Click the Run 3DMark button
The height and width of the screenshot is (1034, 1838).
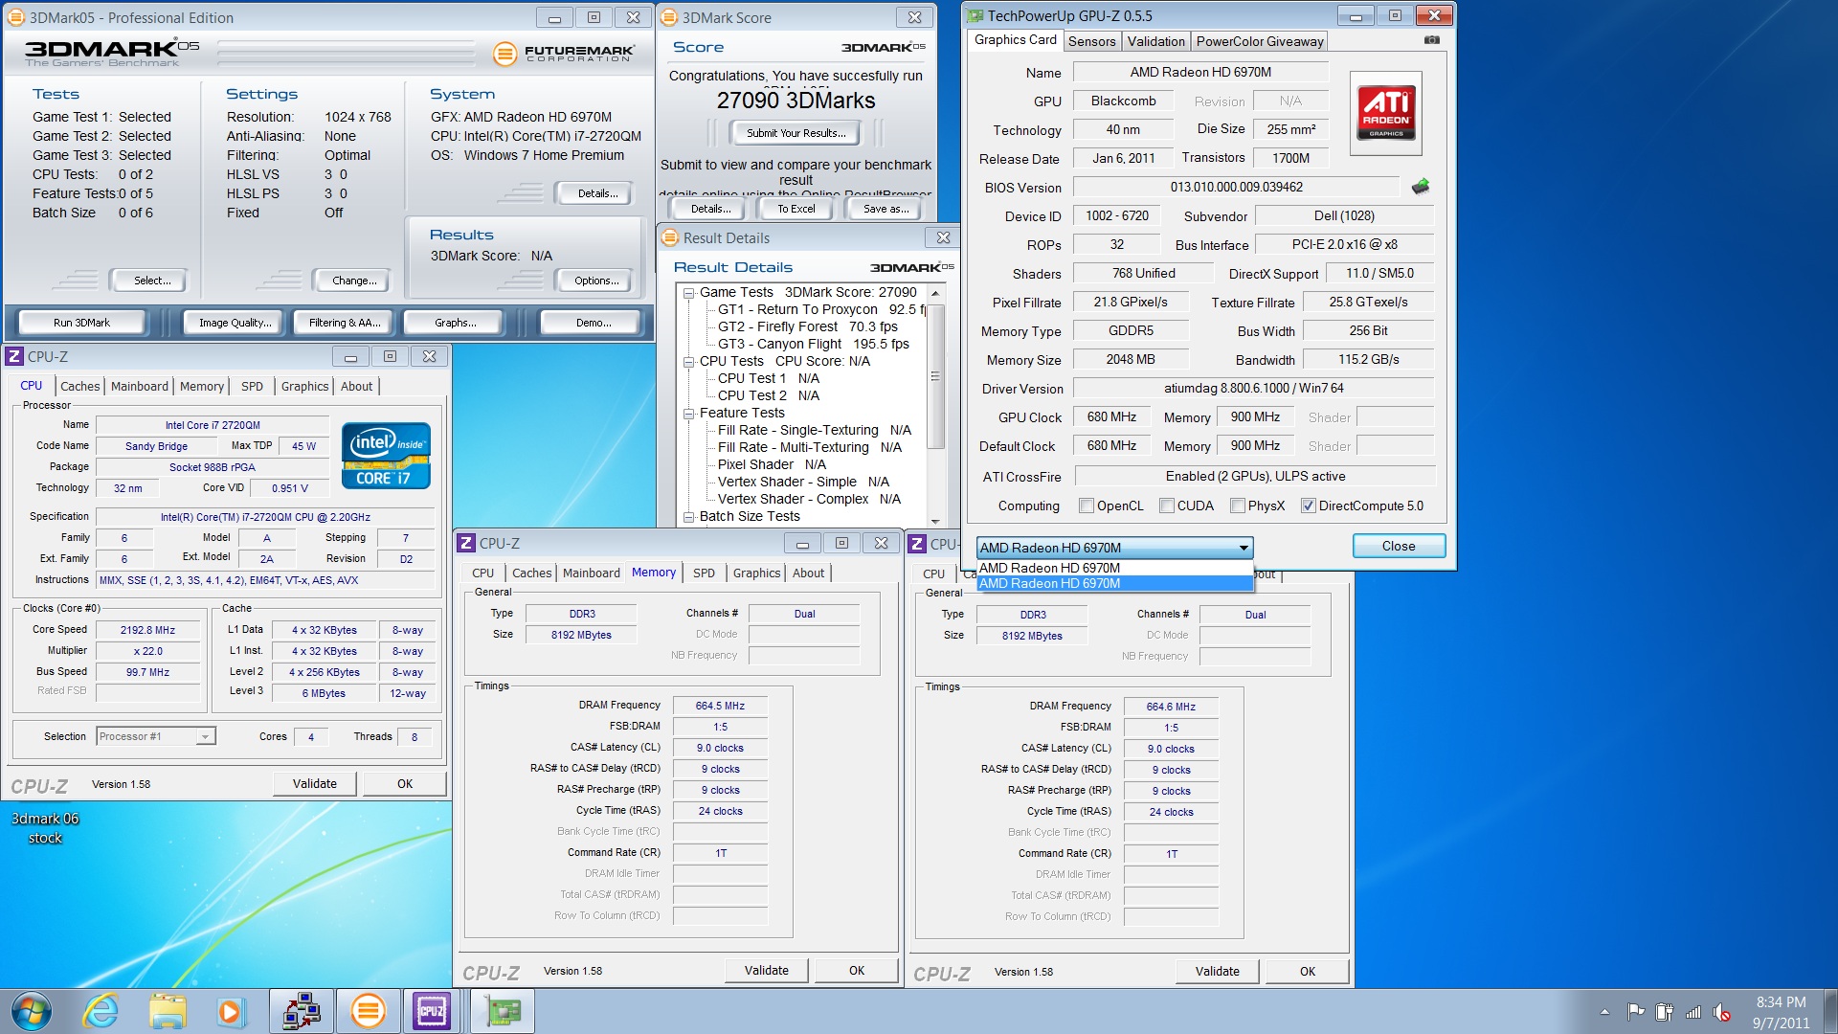[x=81, y=323]
